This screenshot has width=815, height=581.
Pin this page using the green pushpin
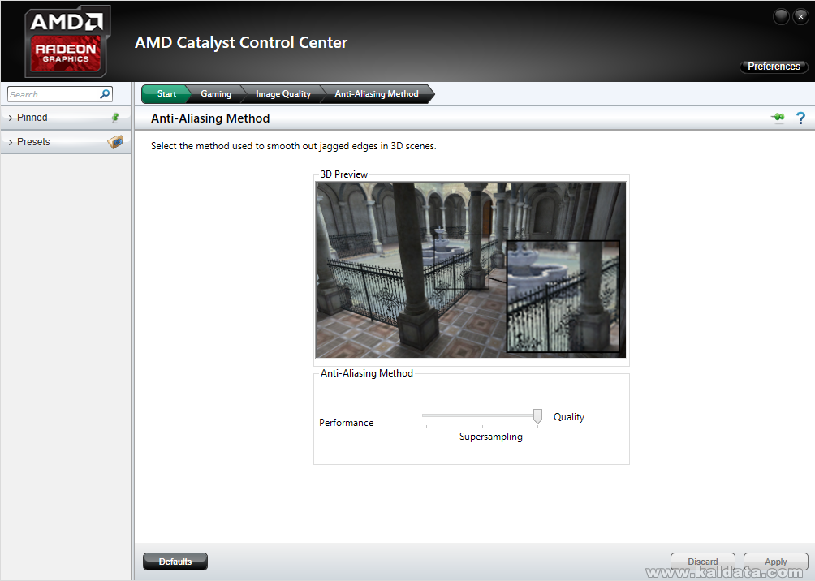pos(778,118)
